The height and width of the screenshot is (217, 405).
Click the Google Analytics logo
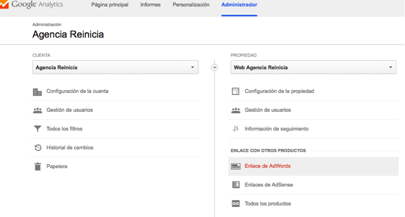pos(32,5)
